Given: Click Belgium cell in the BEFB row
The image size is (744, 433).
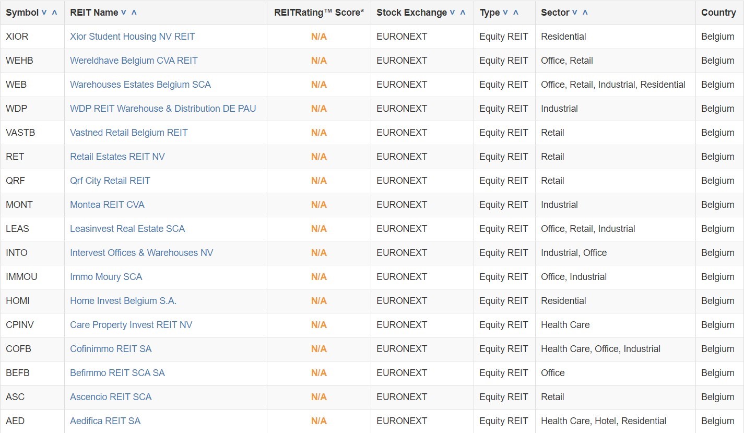Looking at the screenshot, I should click(719, 373).
